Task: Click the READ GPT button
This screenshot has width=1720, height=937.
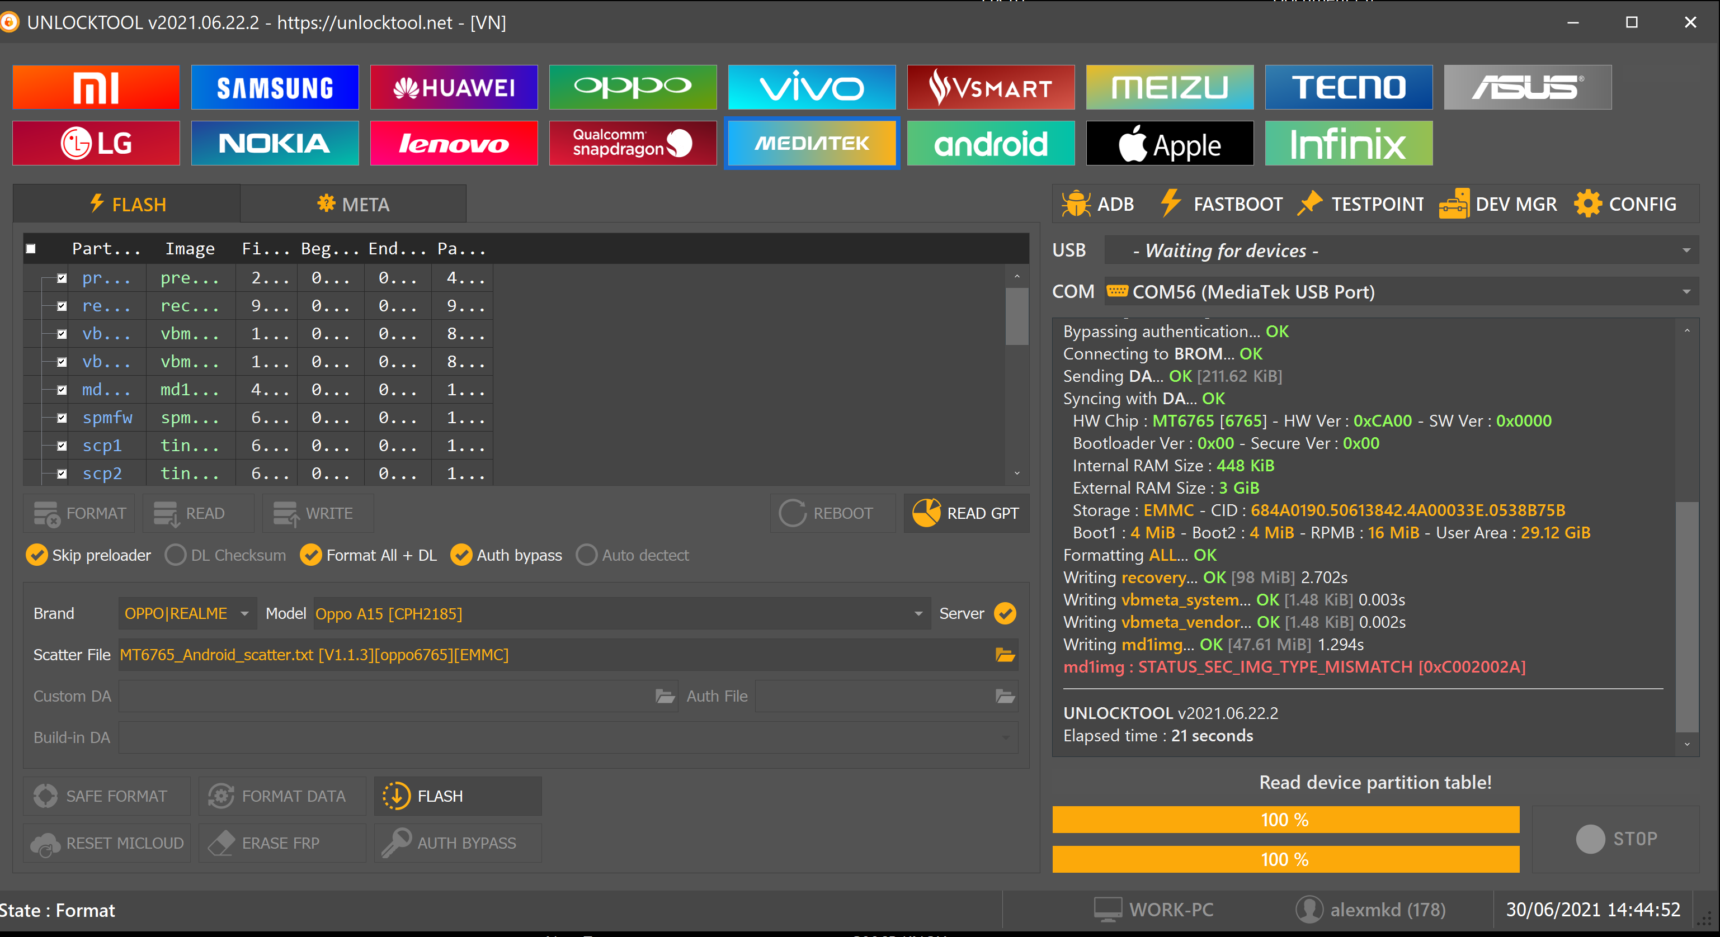Action: tap(965, 513)
